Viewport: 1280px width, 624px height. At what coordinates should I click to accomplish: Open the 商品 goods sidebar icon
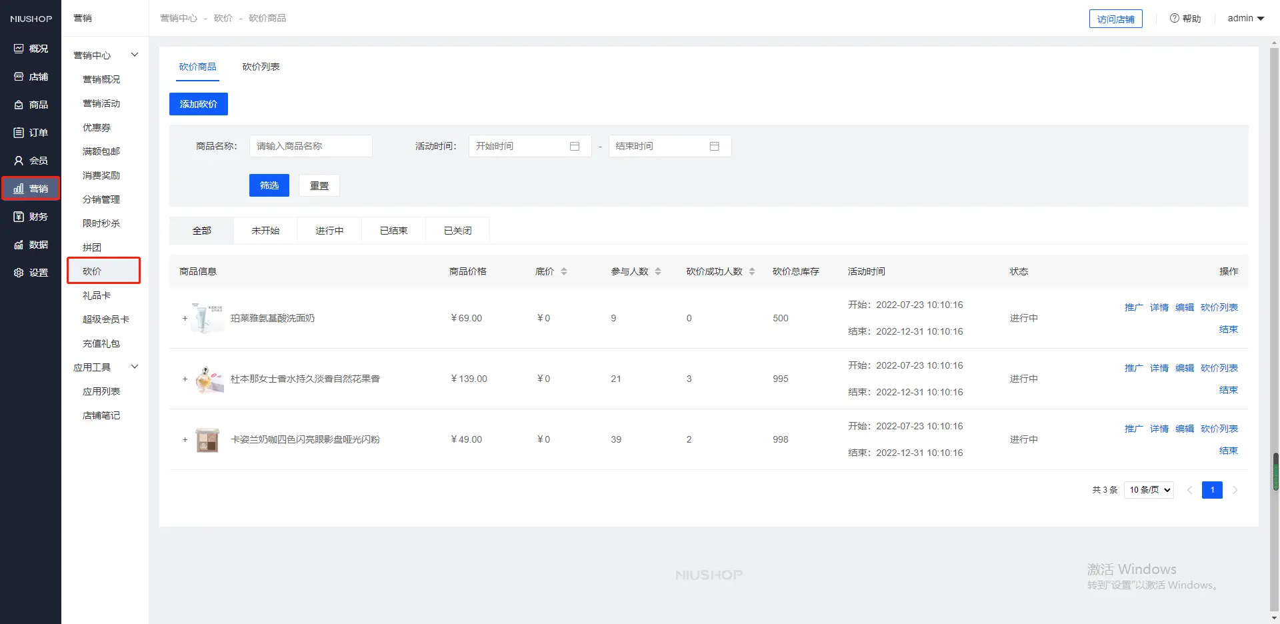pos(19,105)
